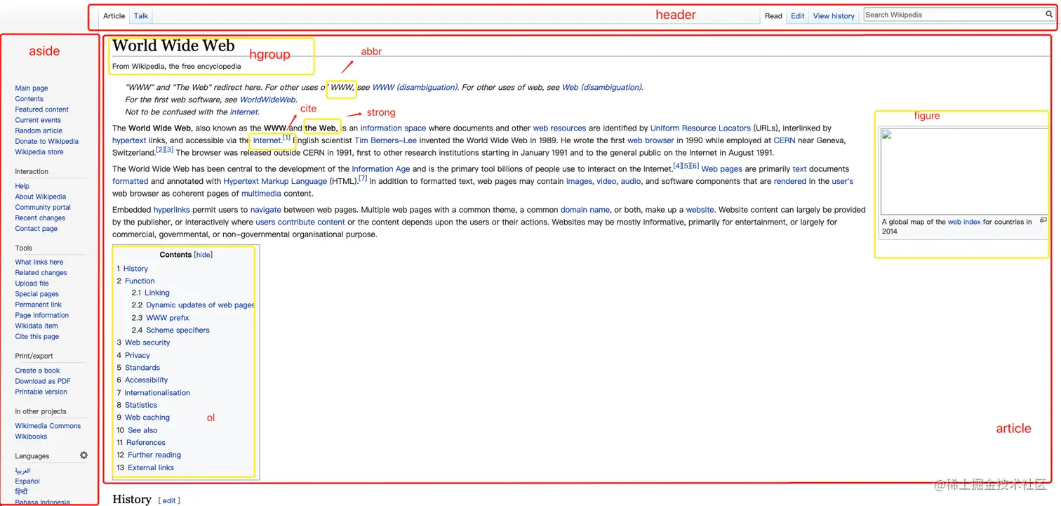Click What links here
1061x506 pixels.
39,262
